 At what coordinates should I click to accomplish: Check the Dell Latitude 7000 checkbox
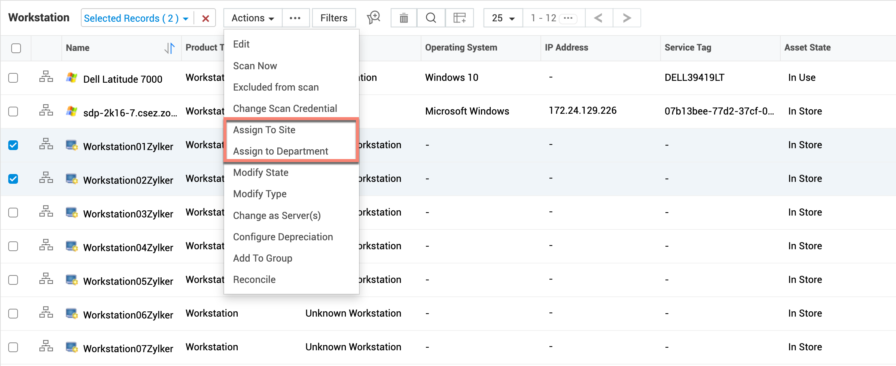coord(13,78)
